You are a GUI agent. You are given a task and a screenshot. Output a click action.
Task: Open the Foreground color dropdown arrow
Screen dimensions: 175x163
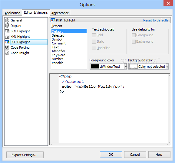[126, 67]
